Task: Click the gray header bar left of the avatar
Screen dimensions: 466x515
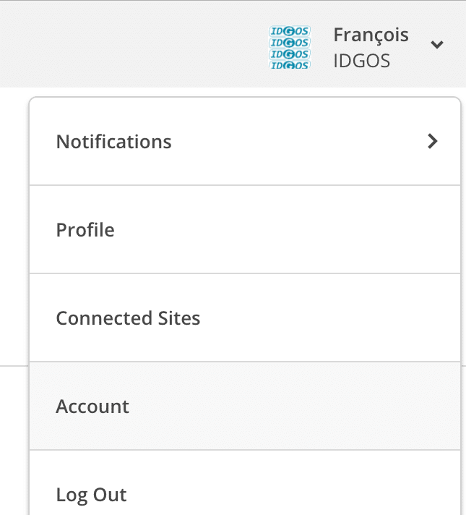Action: [x=131, y=44]
